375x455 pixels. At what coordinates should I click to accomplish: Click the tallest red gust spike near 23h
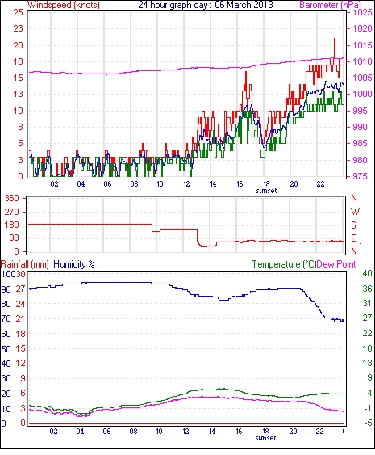pos(335,48)
